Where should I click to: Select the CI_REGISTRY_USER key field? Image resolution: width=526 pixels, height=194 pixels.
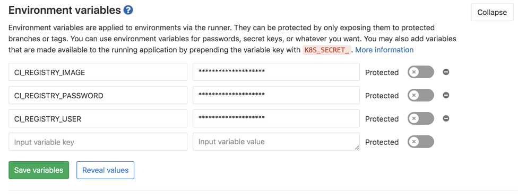98,118
